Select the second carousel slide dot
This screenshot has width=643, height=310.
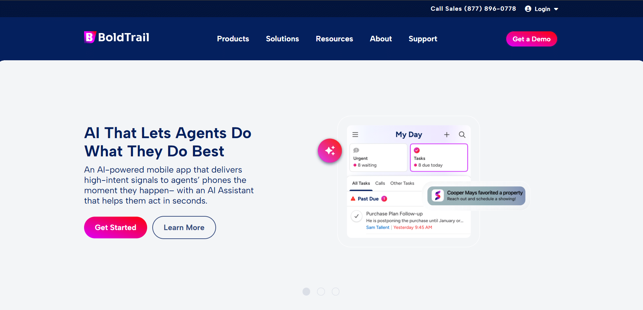click(321, 292)
